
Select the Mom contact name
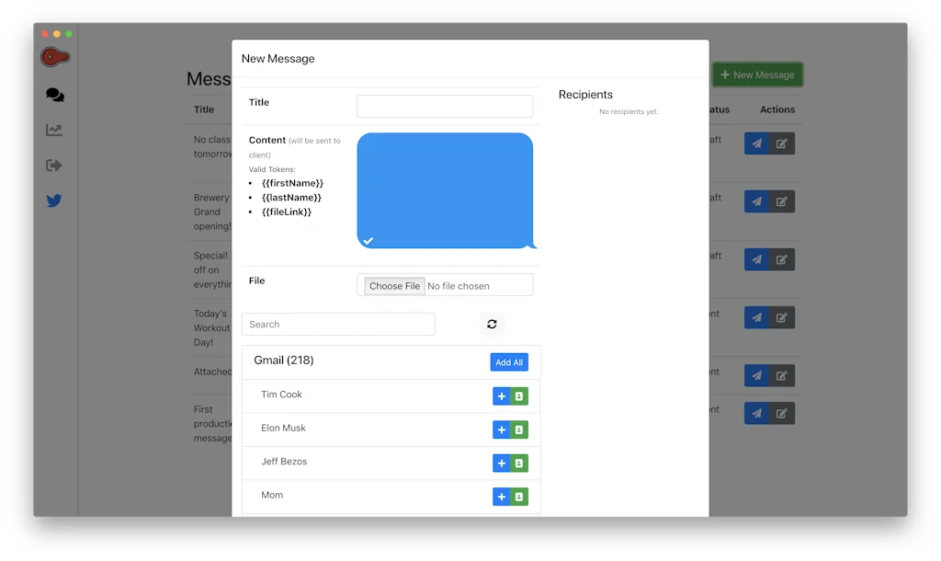click(x=272, y=495)
